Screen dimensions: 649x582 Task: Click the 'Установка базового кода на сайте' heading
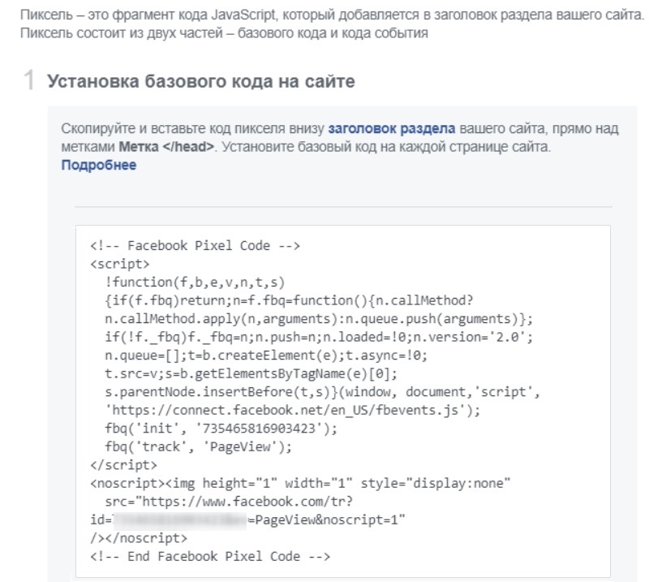tap(200, 81)
